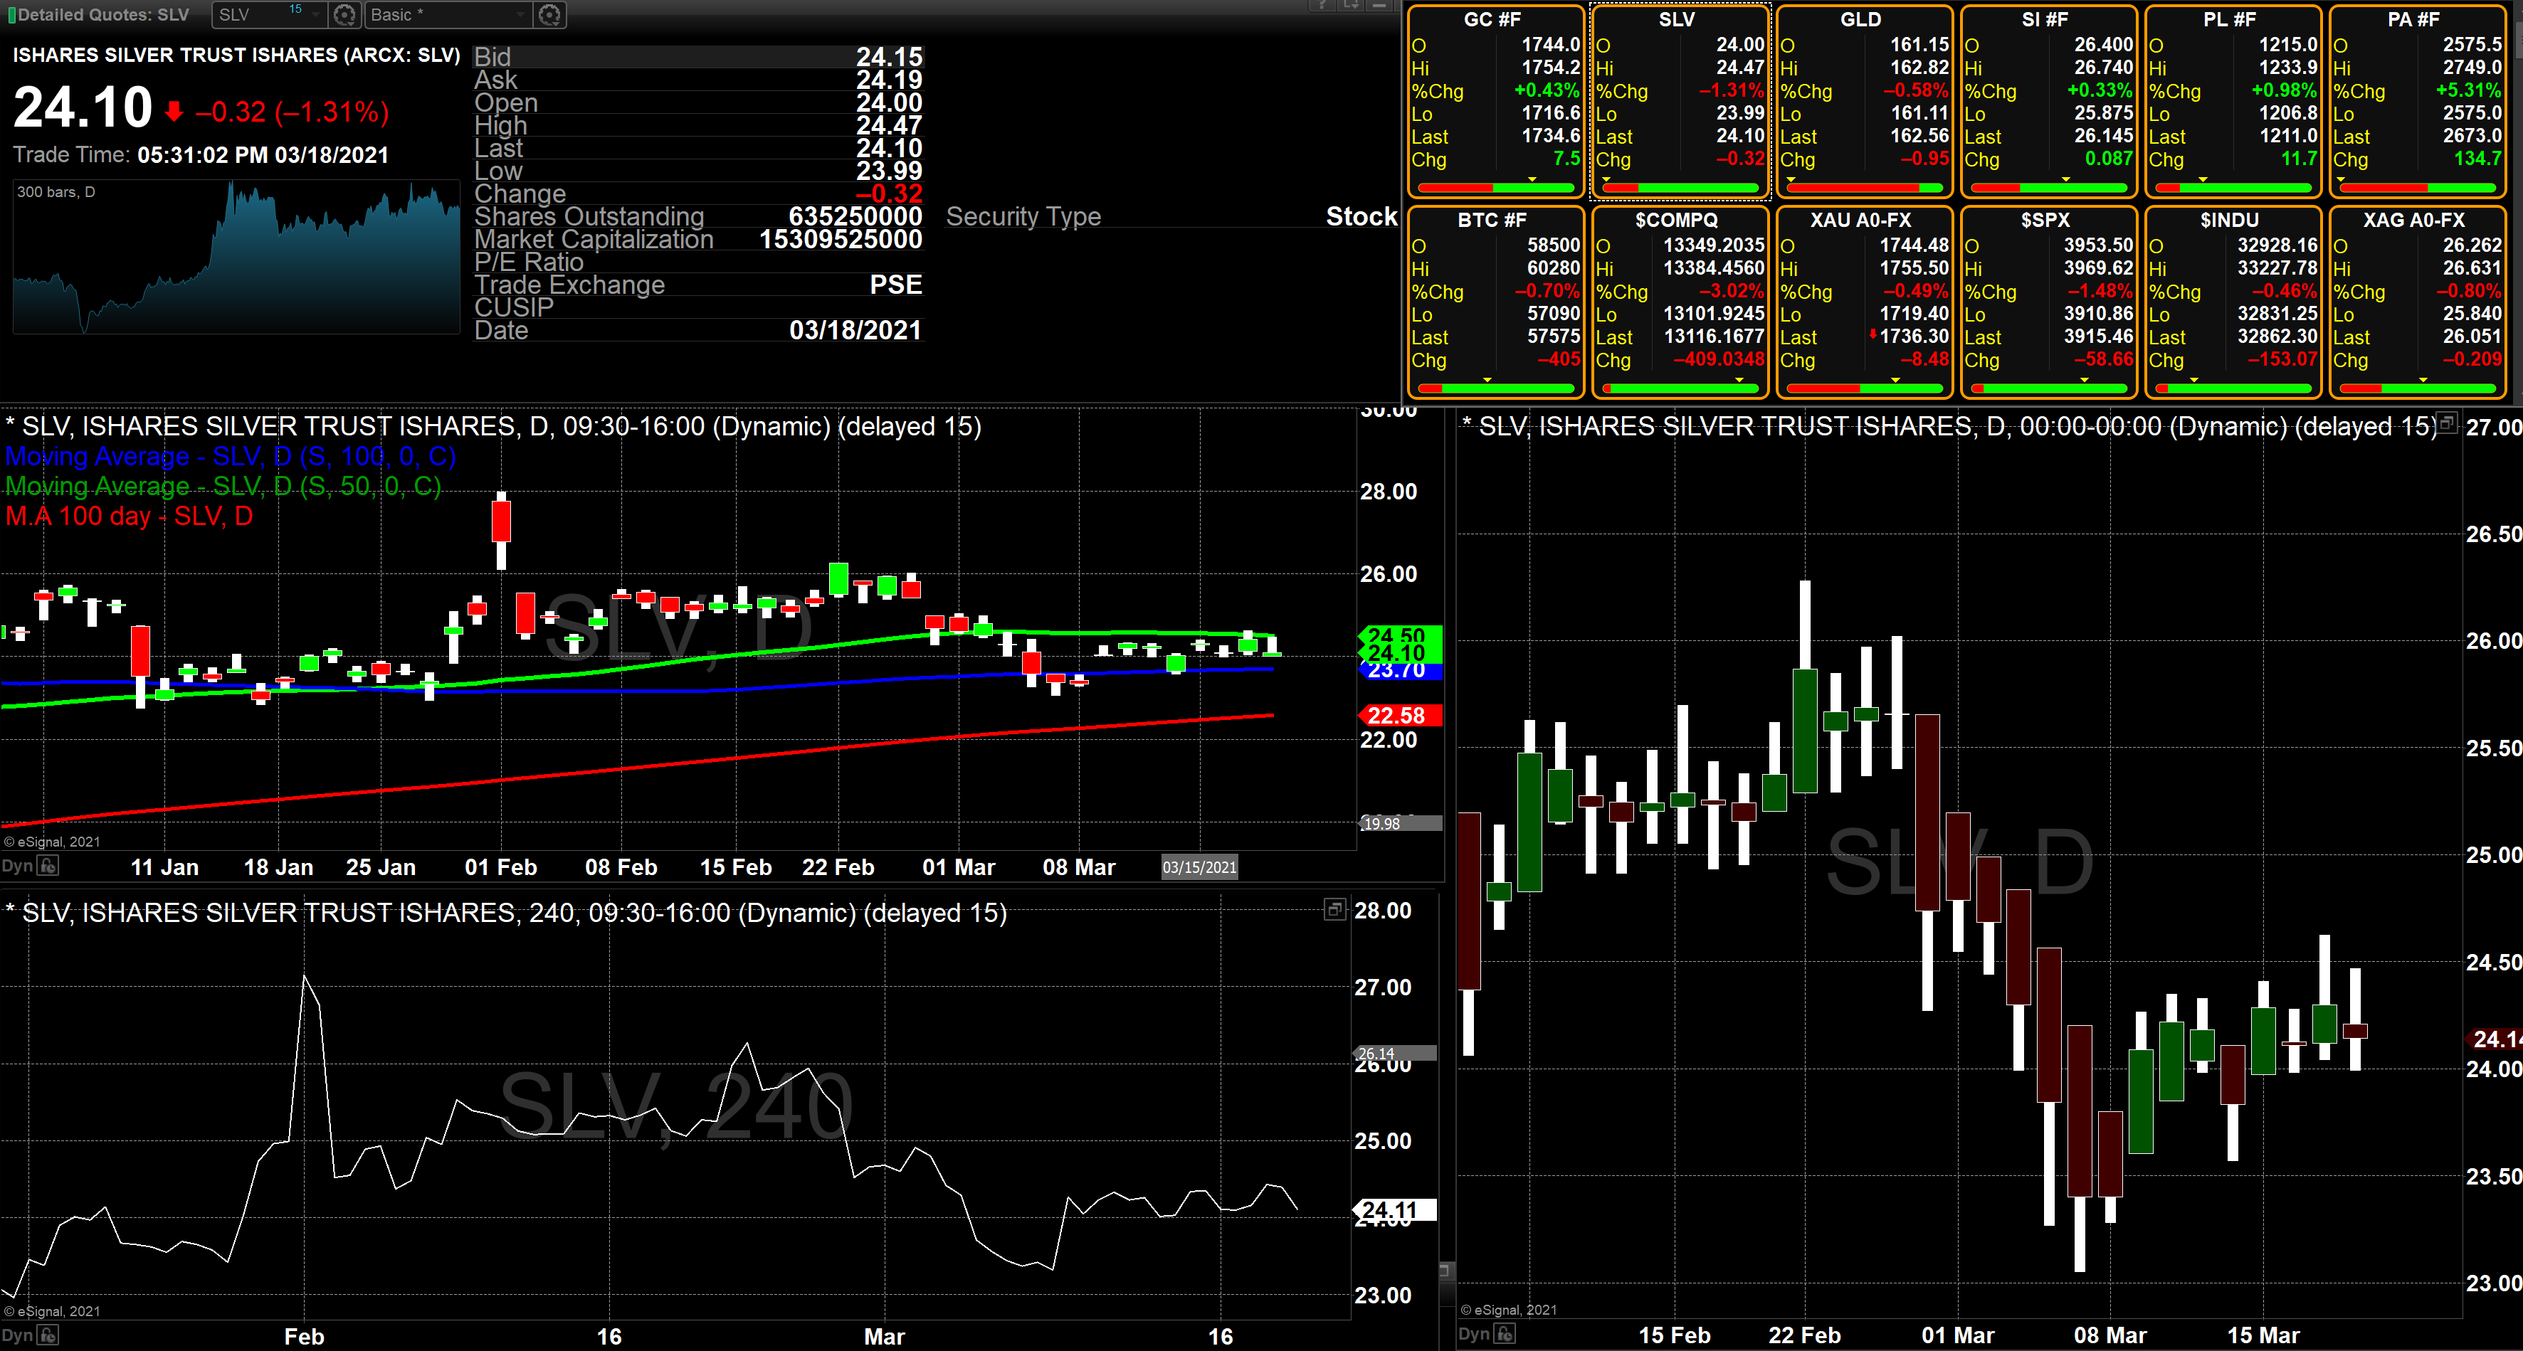This screenshot has width=2523, height=1351.
Task: Click the 23.70 blue price label
Action: (x=1401, y=671)
